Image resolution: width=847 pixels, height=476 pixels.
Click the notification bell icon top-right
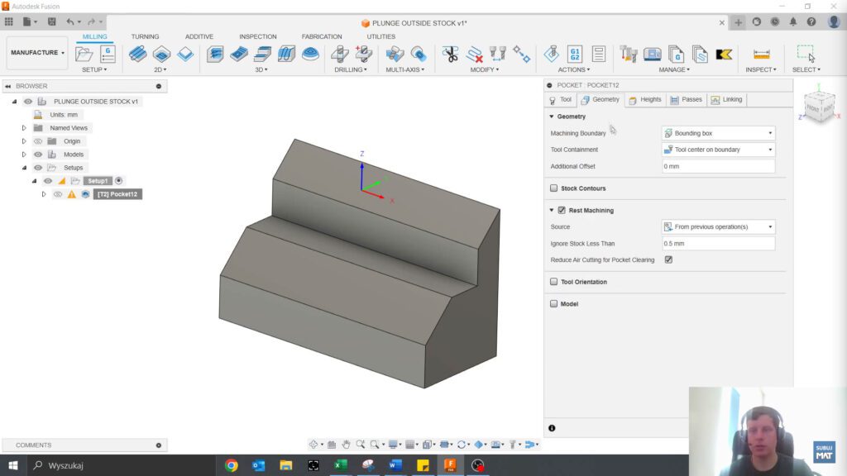[x=792, y=22]
